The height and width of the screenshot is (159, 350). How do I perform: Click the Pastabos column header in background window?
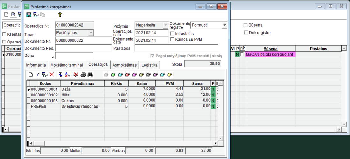(318, 49)
